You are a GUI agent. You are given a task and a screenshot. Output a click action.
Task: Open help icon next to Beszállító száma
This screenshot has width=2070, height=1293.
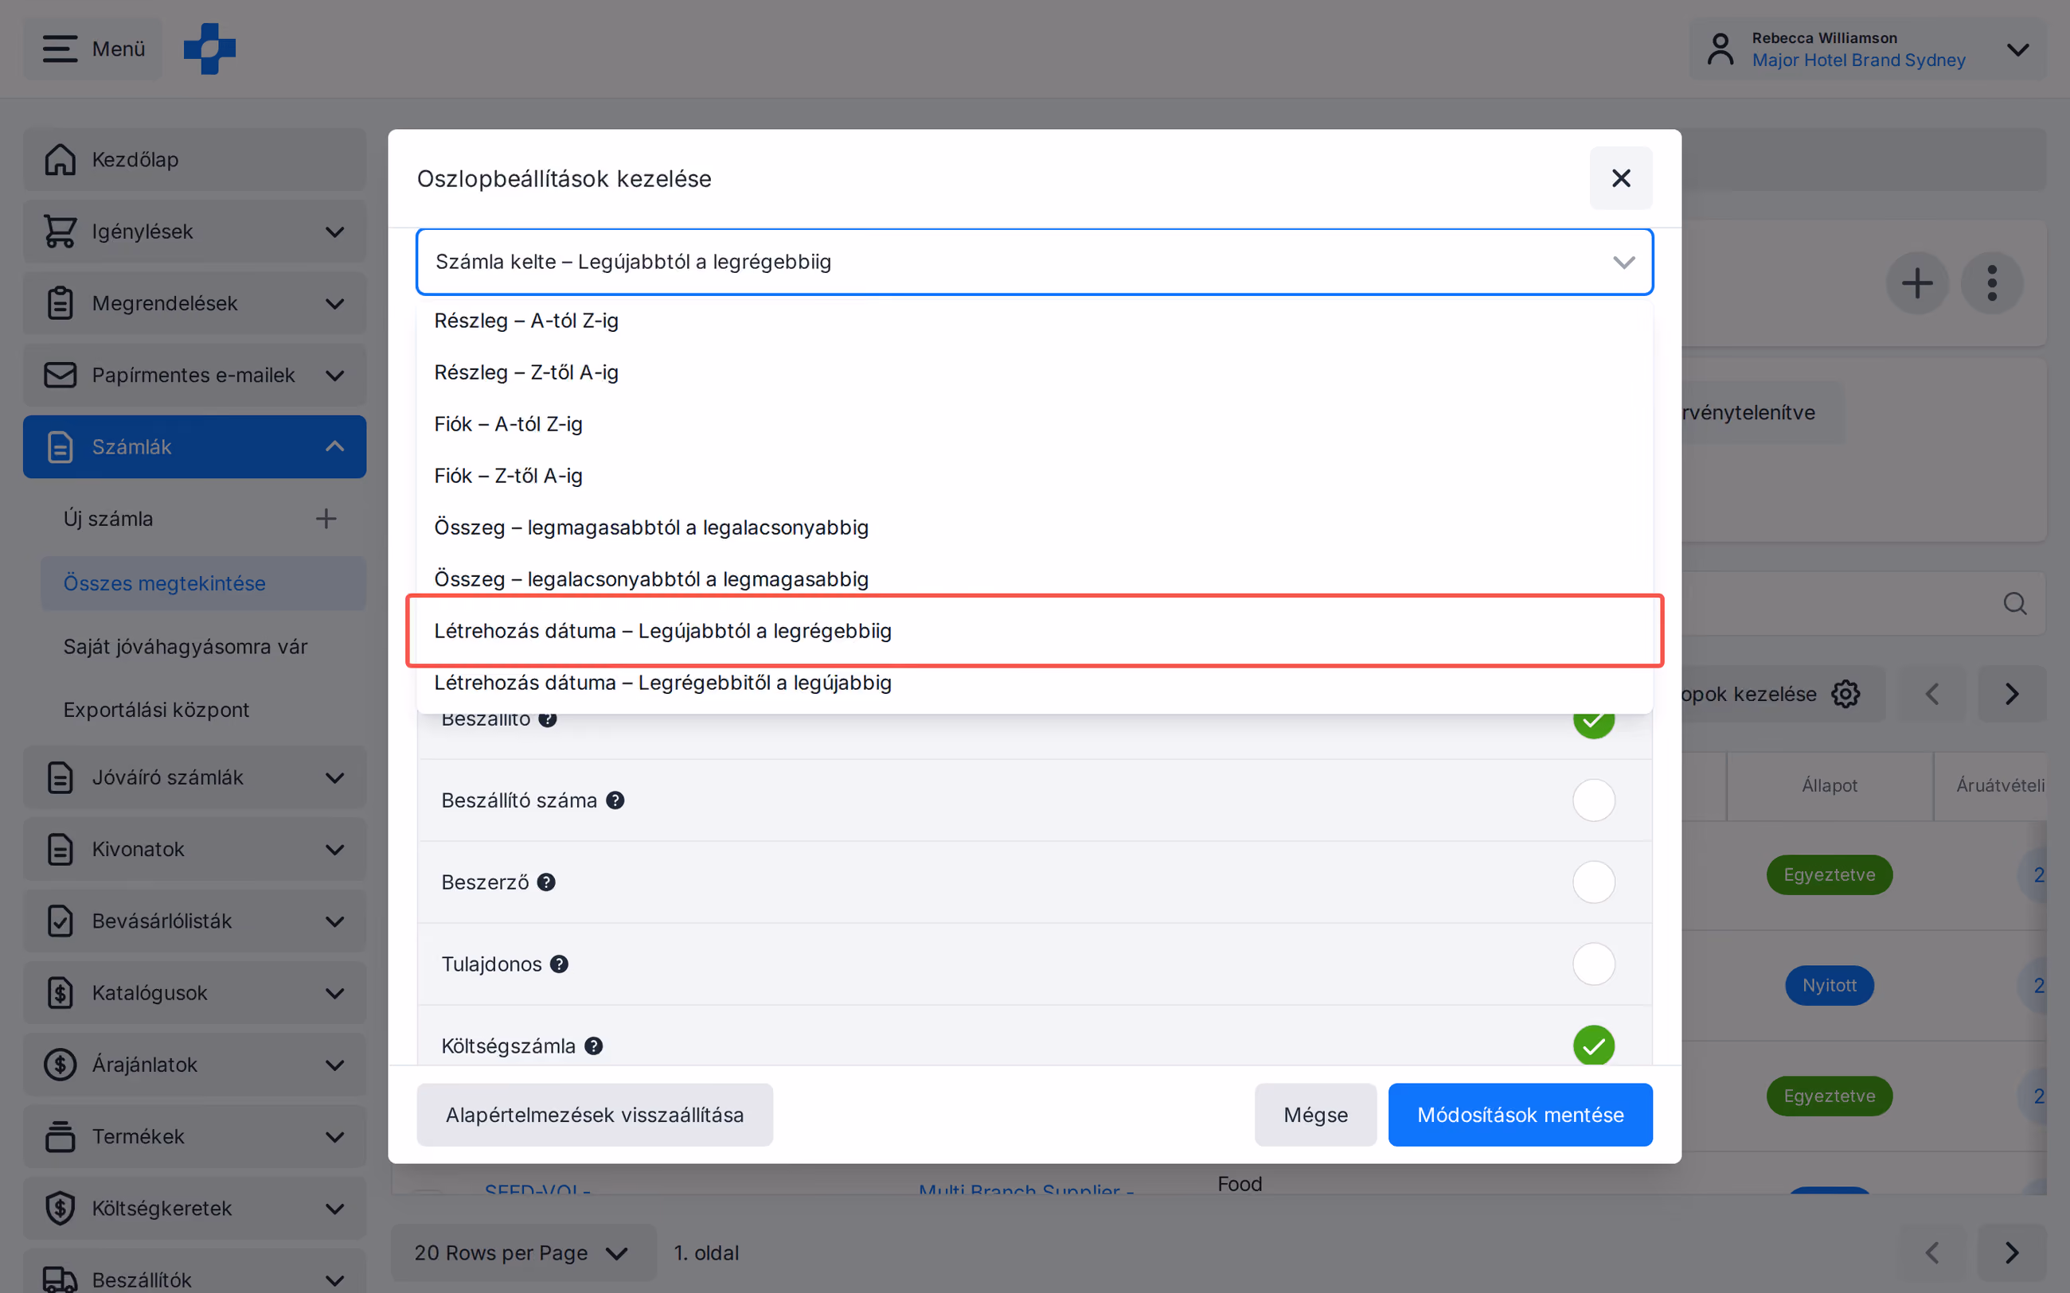point(615,800)
